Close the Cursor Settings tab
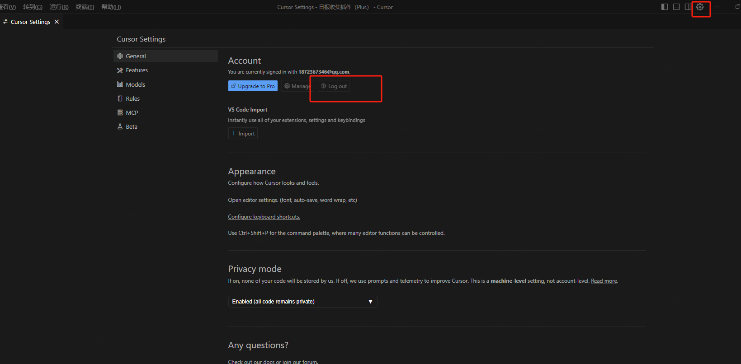This screenshot has width=741, height=364. click(57, 22)
